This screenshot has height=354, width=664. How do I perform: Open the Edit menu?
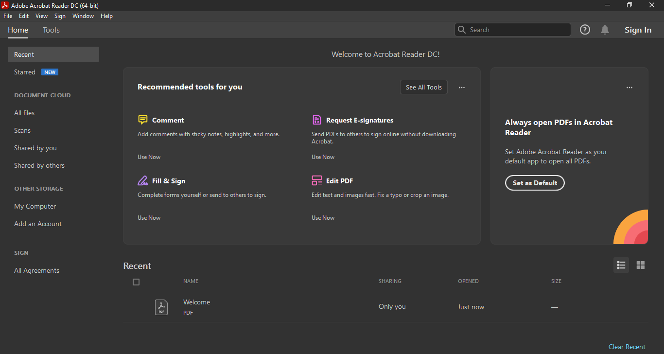[24, 16]
